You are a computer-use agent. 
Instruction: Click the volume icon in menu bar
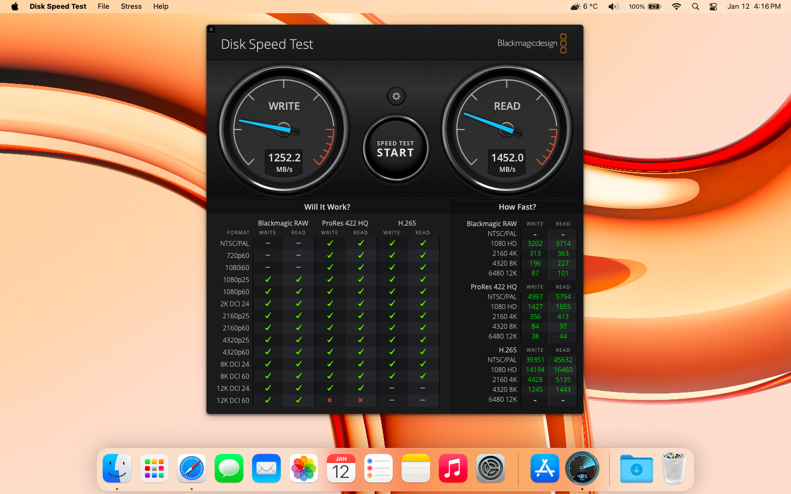click(613, 7)
